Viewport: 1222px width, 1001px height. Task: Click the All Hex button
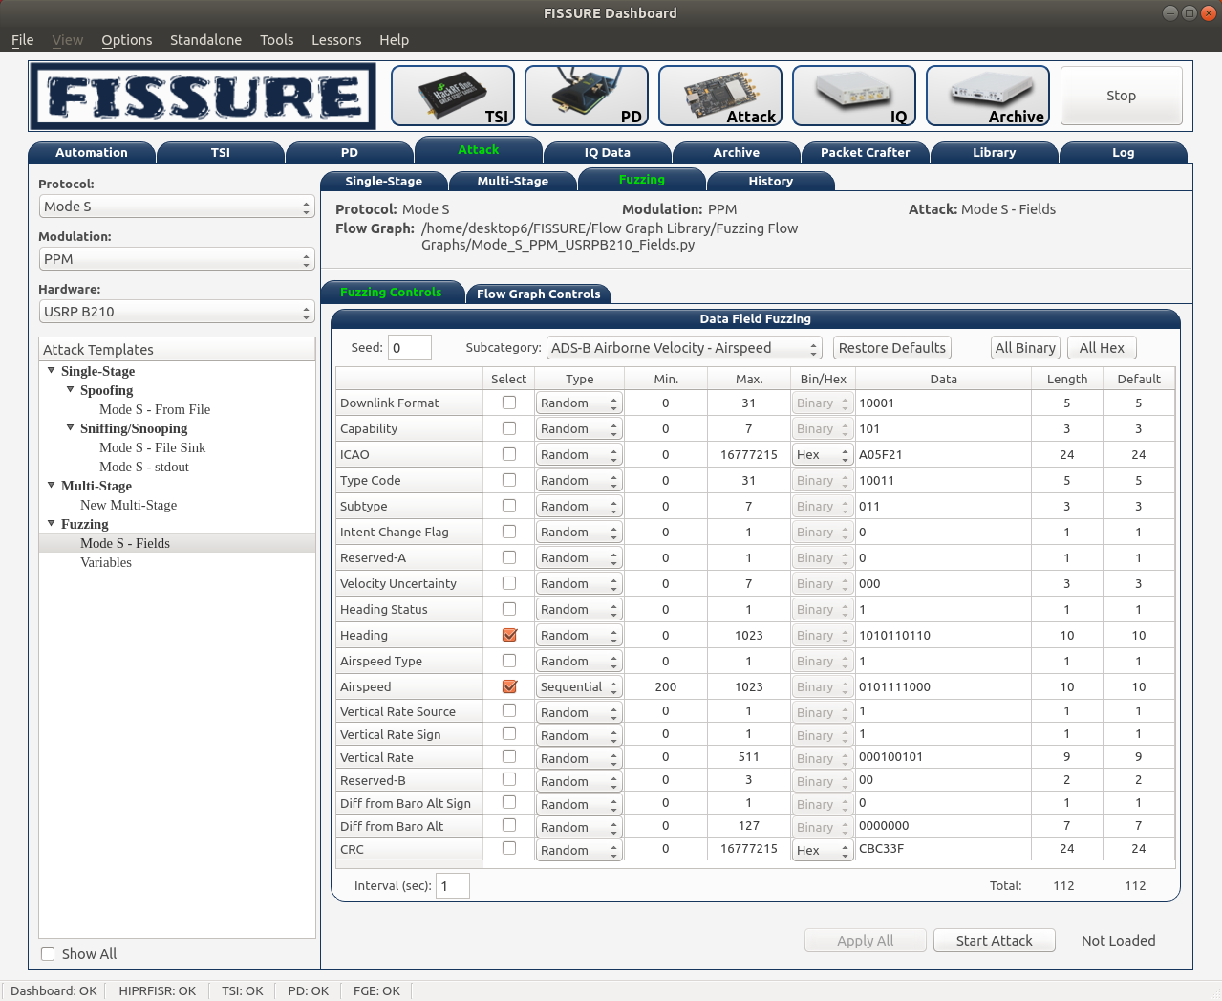[1102, 348]
